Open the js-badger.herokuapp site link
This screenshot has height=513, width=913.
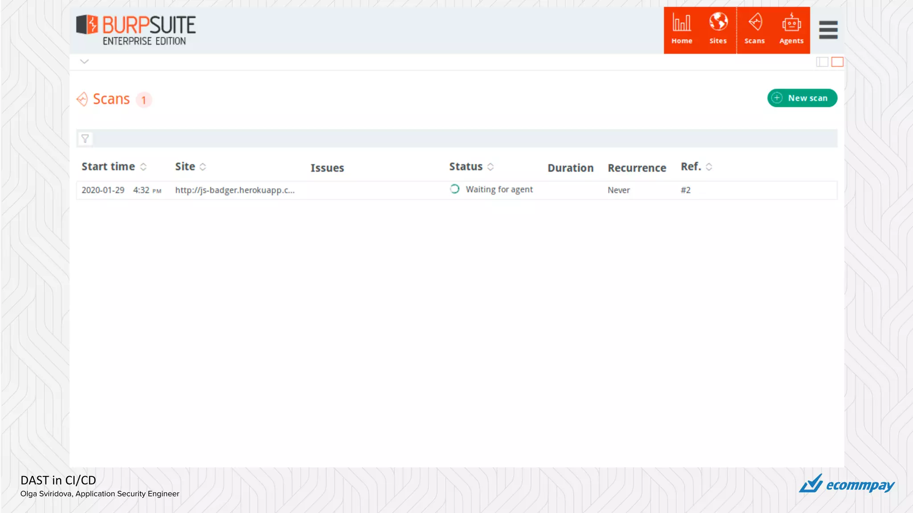click(234, 190)
